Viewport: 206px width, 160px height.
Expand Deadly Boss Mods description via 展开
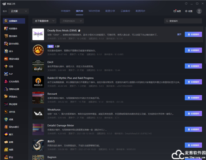(x=179, y=34)
